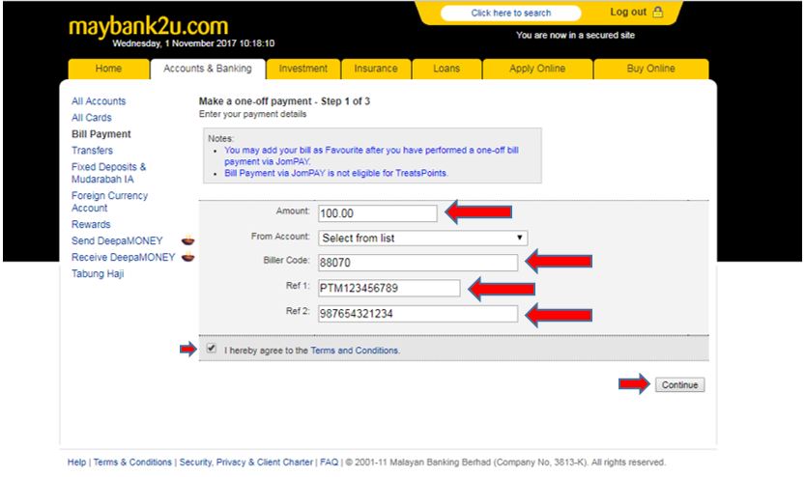Open Foreign Currency Account link

click(109, 202)
